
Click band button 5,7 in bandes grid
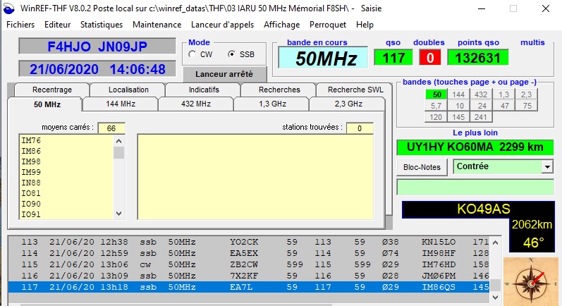(x=436, y=106)
